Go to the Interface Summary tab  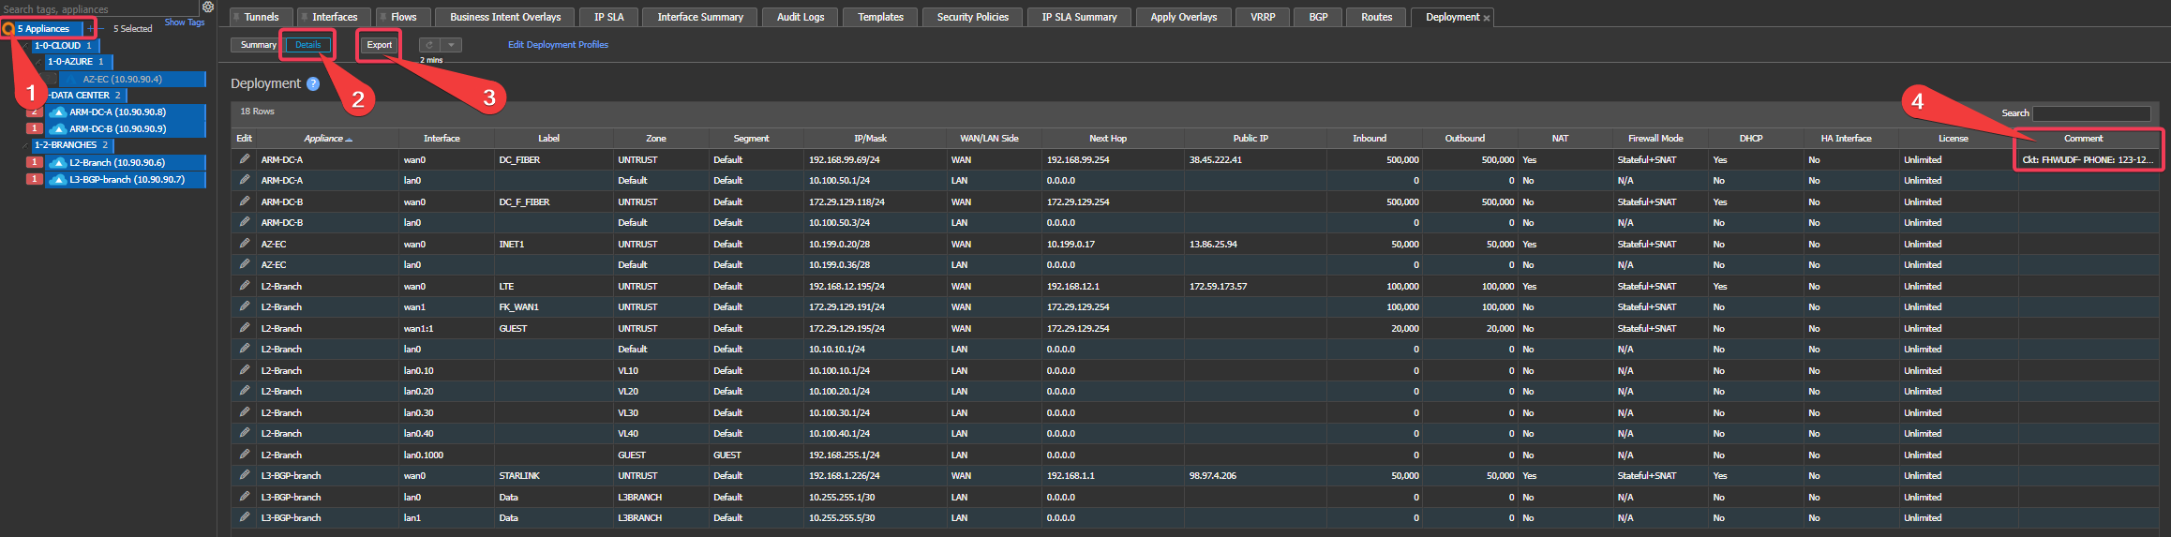700,17
